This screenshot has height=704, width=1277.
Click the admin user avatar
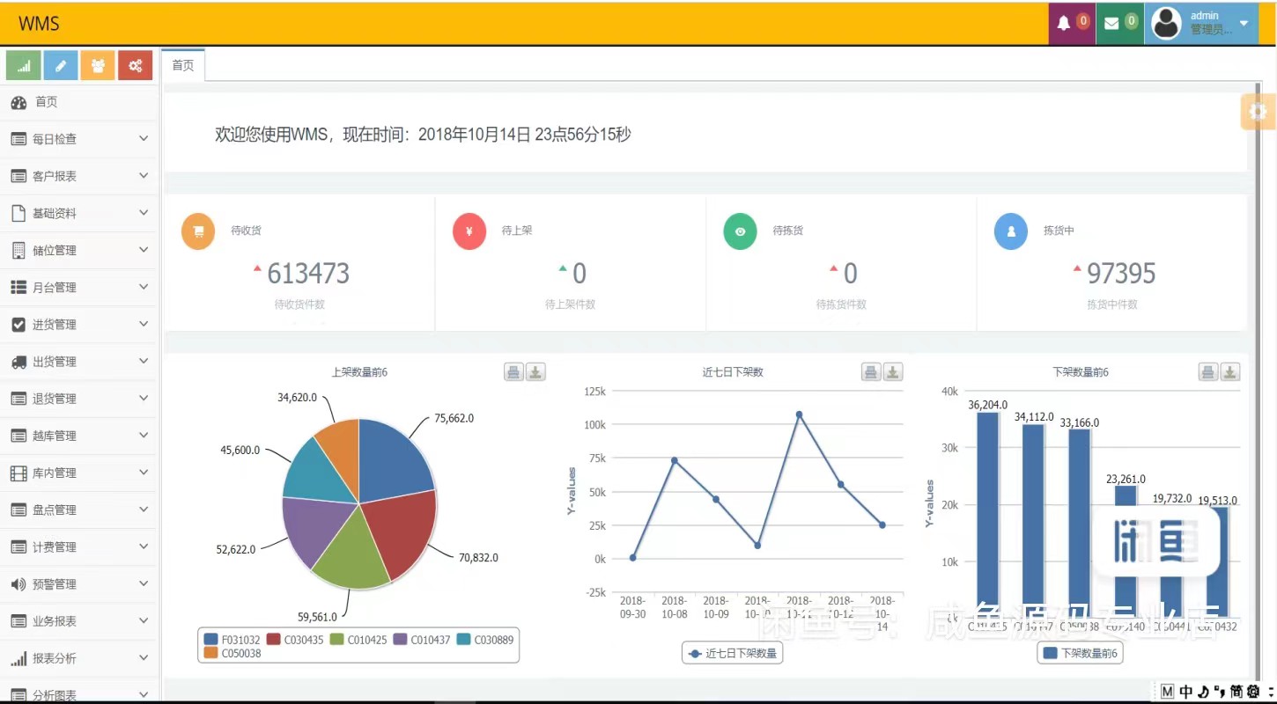[x=1166, y=23]
